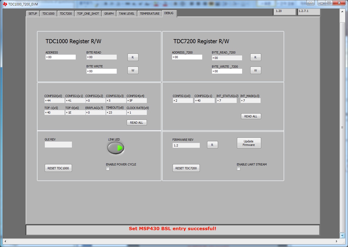The width and height of the screenshot is (348, 247).
Task: Click the vertical scrollbar up arrow
Action: [x=342, y=11]
